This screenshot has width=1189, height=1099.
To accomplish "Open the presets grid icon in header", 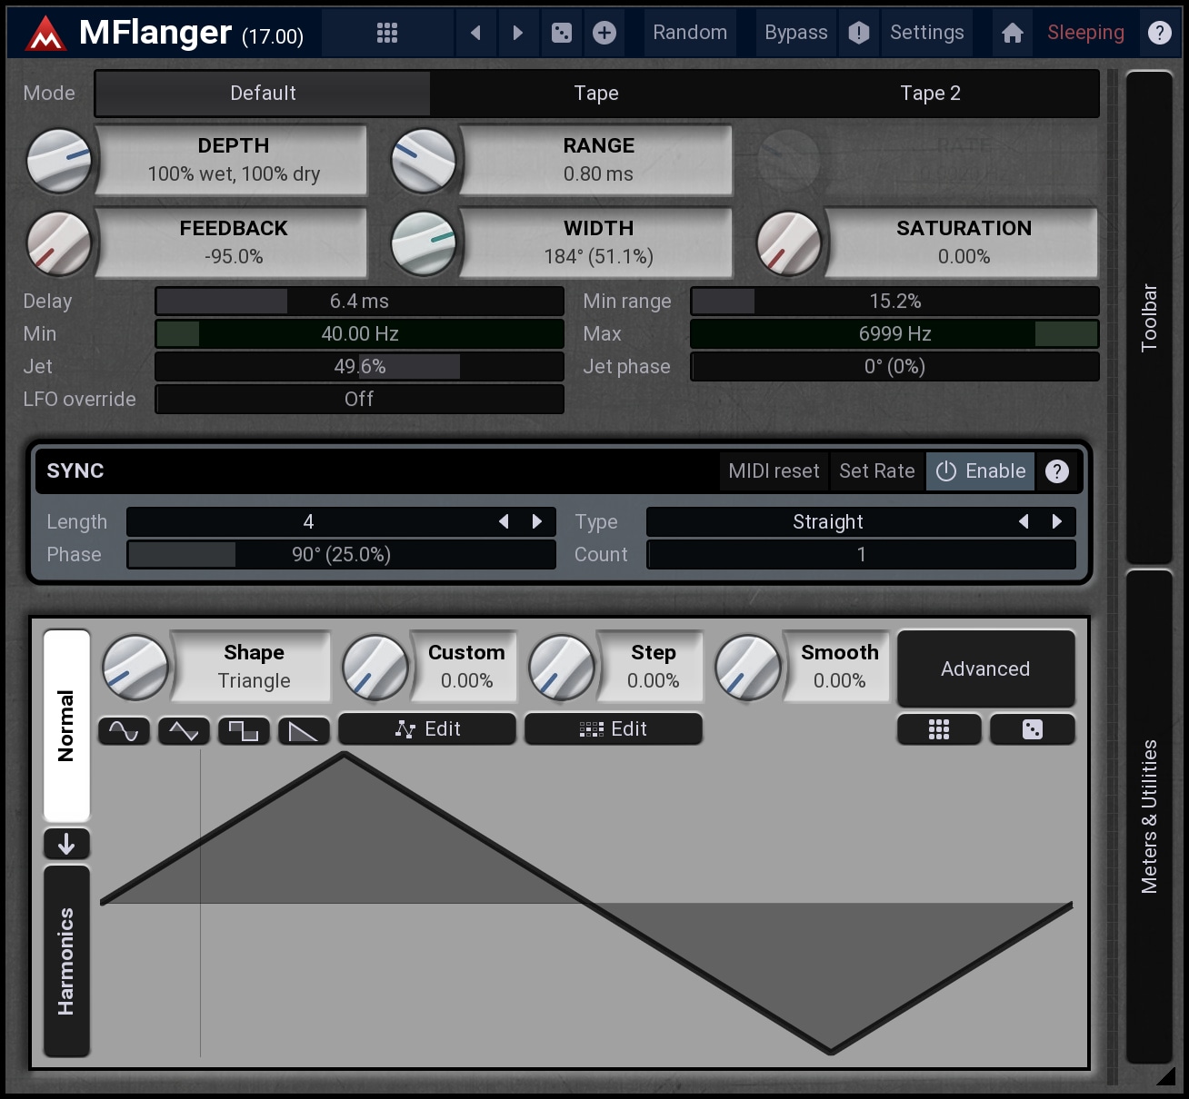I will (x=387, y=33).
